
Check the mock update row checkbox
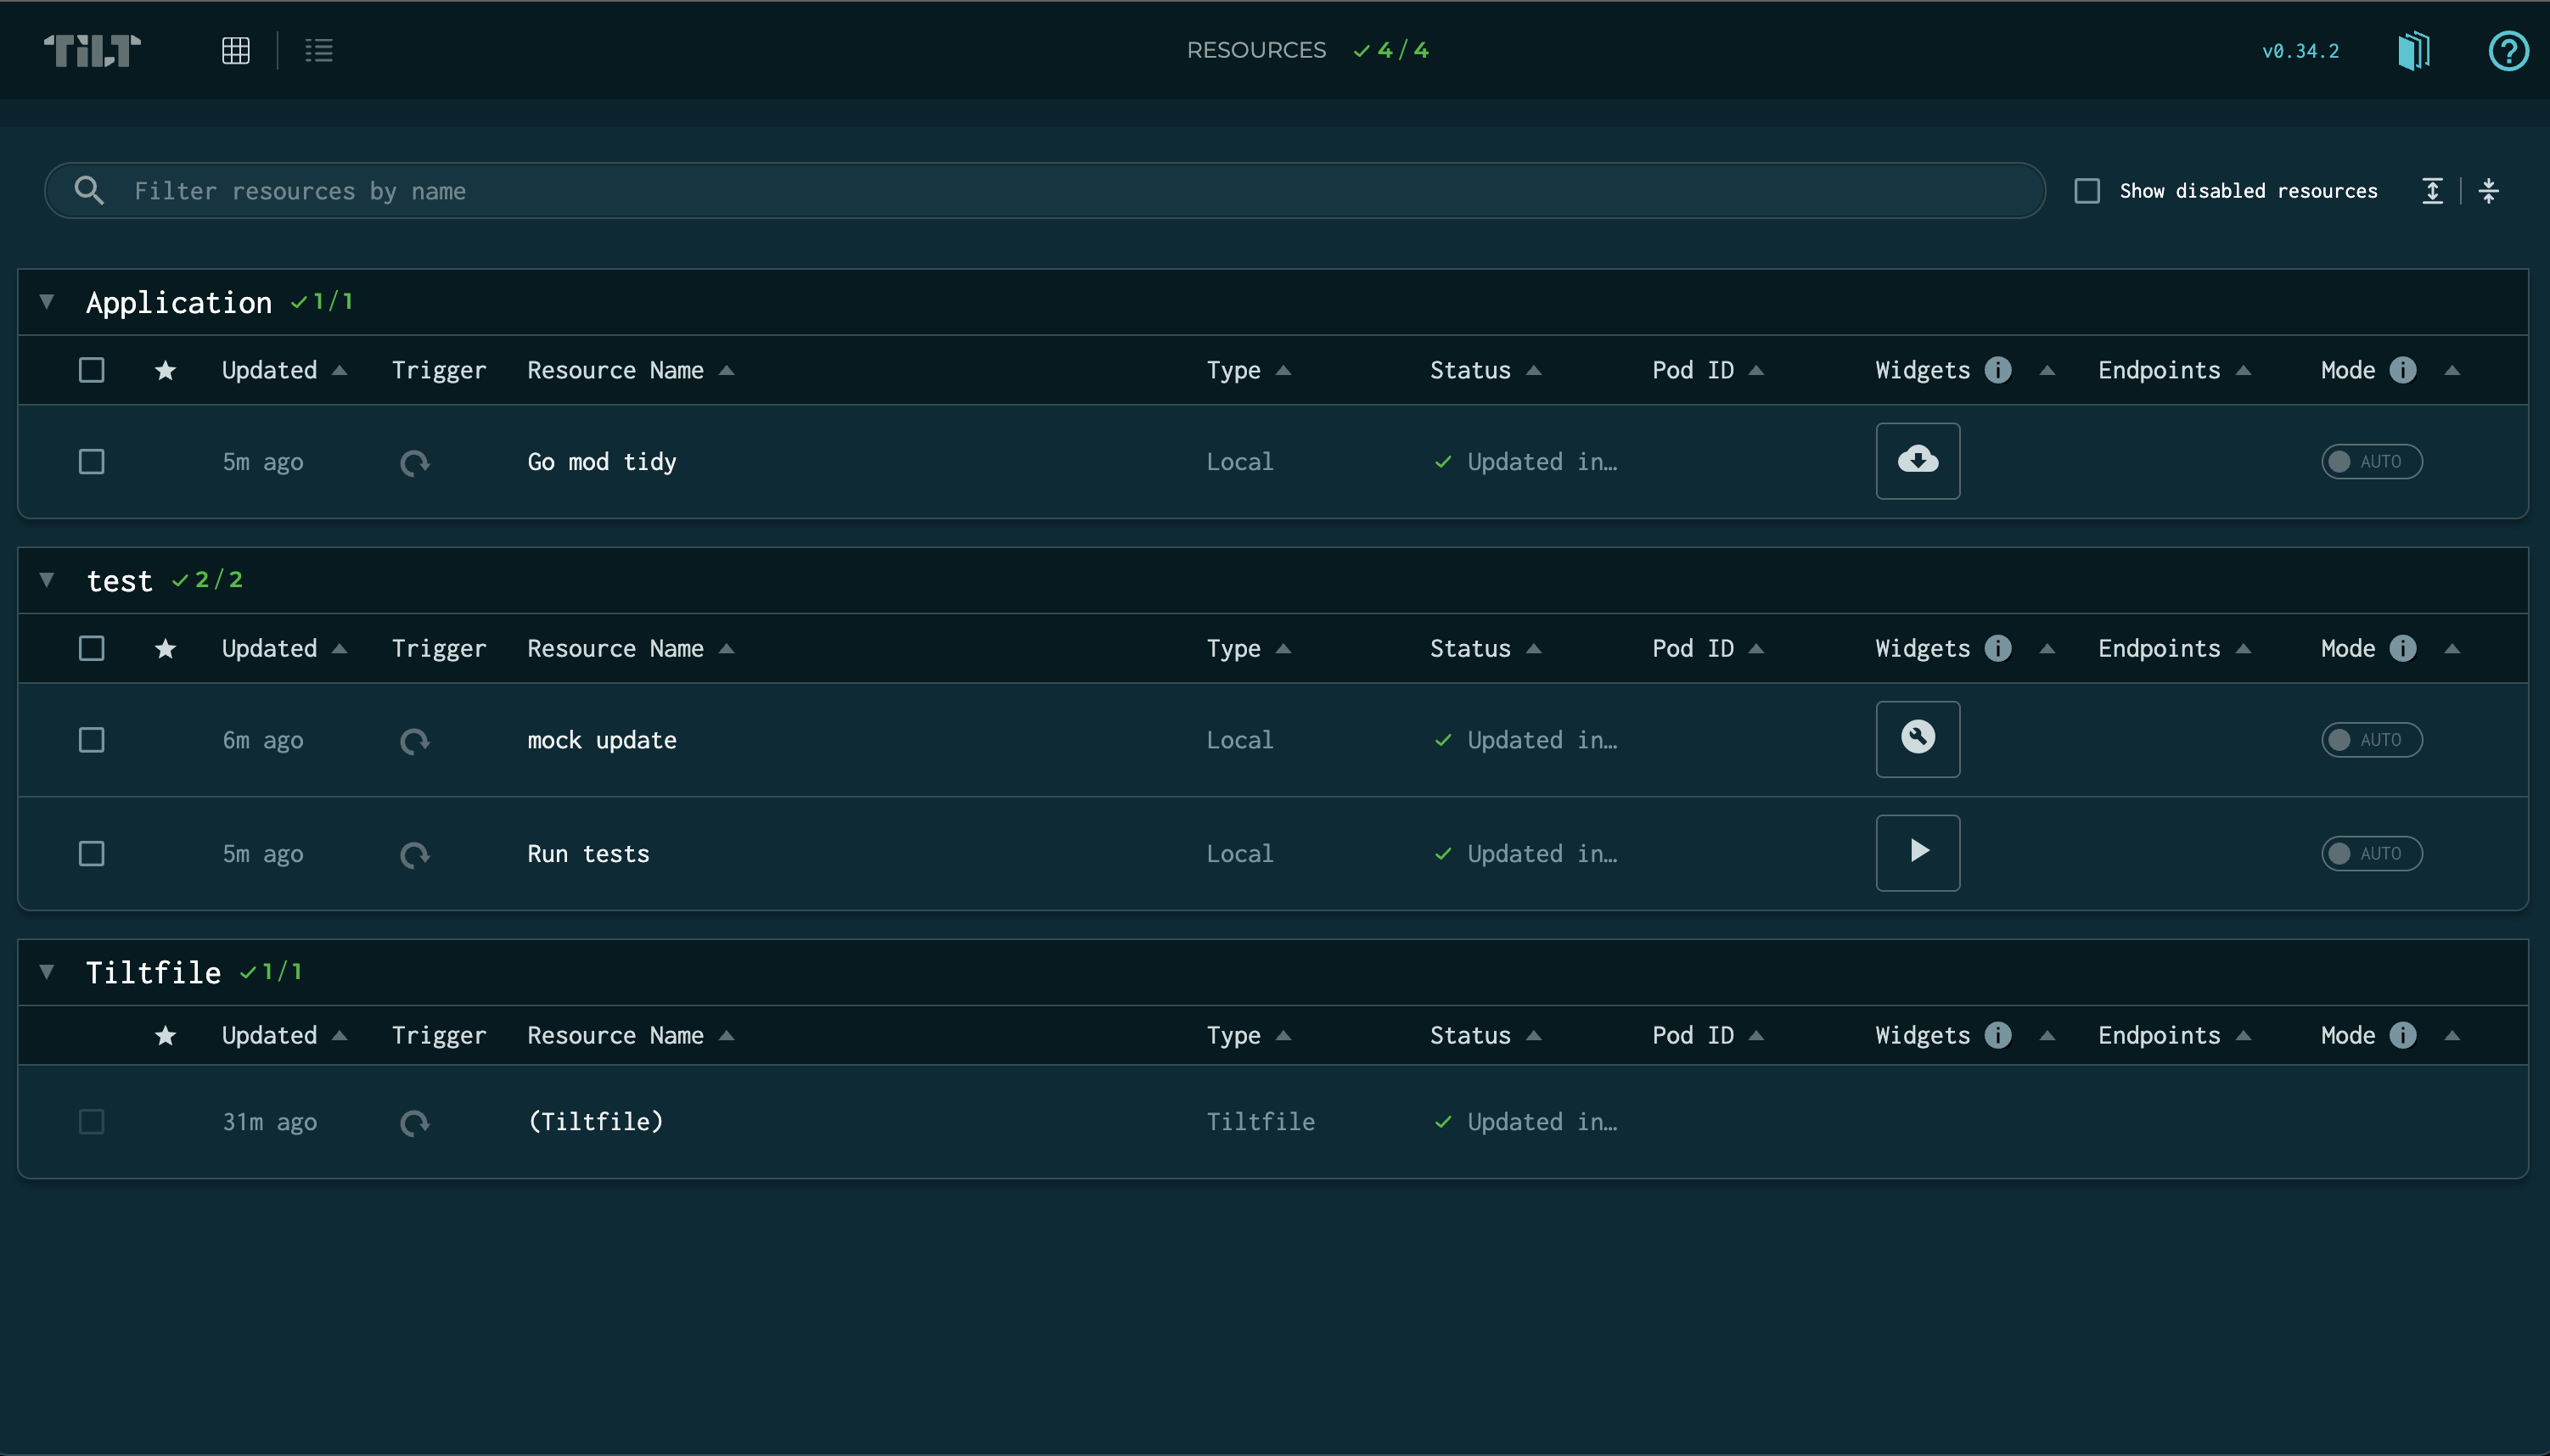[91, 739]
